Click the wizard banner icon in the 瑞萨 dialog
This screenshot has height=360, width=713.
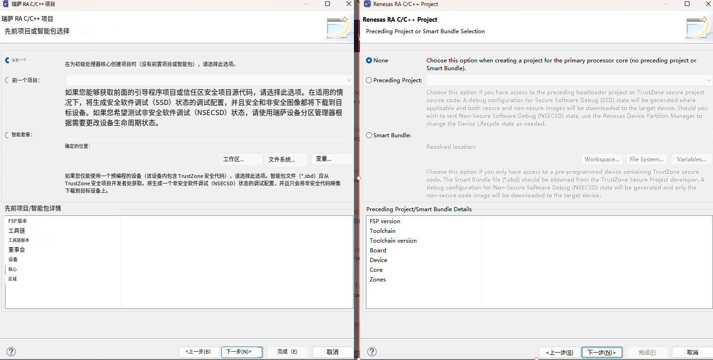tap(339, 28)
